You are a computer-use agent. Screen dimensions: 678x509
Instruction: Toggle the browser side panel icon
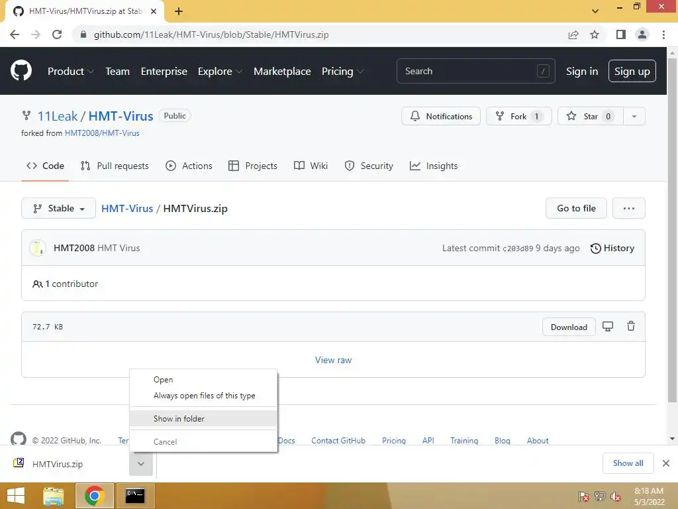(x=621, y=34)
